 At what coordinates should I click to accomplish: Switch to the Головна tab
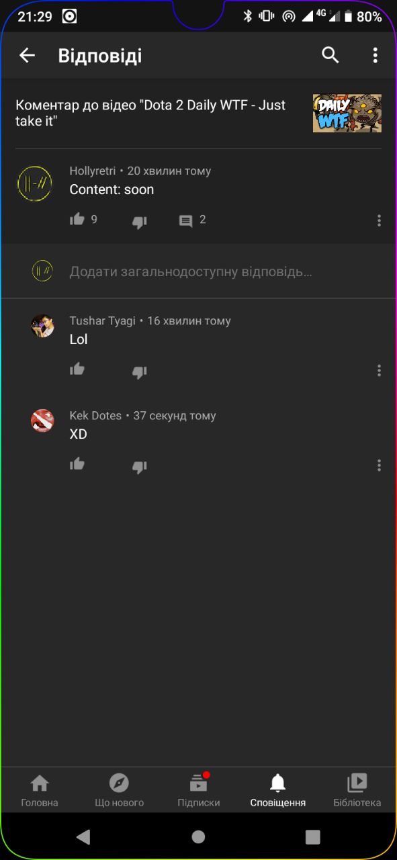(x=40, y=791)
